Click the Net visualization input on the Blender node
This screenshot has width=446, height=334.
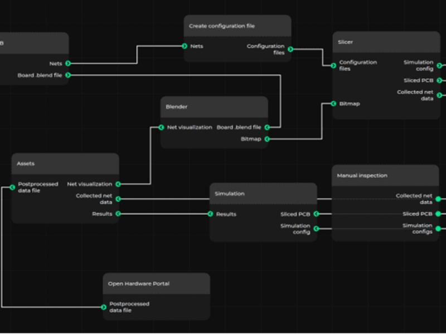coord(161,127)
